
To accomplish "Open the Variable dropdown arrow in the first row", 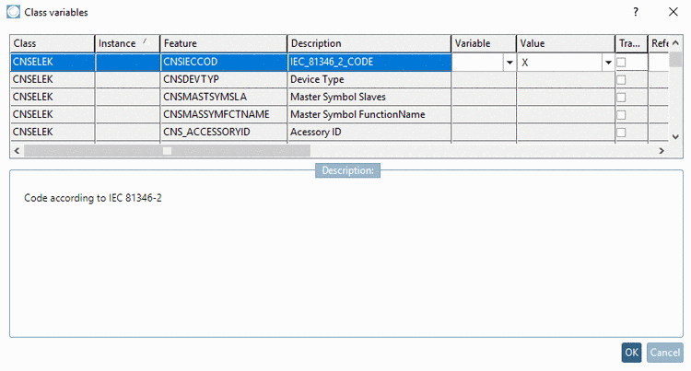I will pyautogui.click(x=509, y=62).
